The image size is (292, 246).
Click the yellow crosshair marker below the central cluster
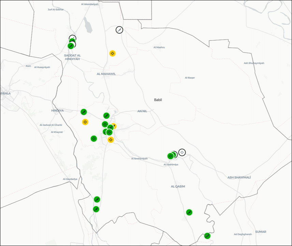[111, 140]
